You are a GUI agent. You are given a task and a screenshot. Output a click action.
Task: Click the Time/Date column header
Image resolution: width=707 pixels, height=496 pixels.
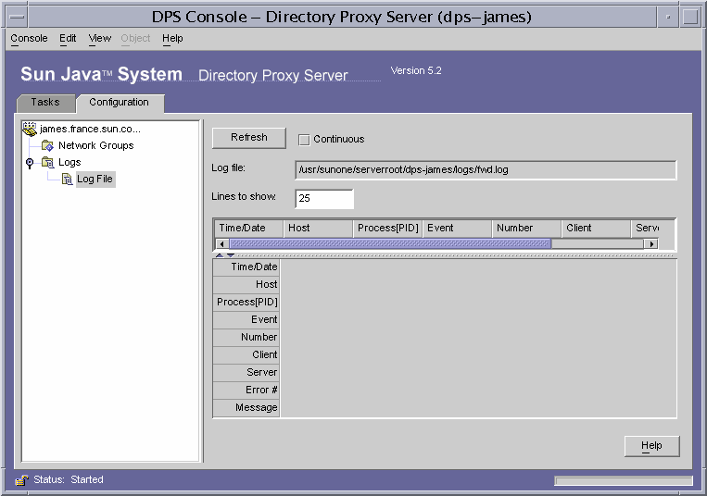coord(248,229)
